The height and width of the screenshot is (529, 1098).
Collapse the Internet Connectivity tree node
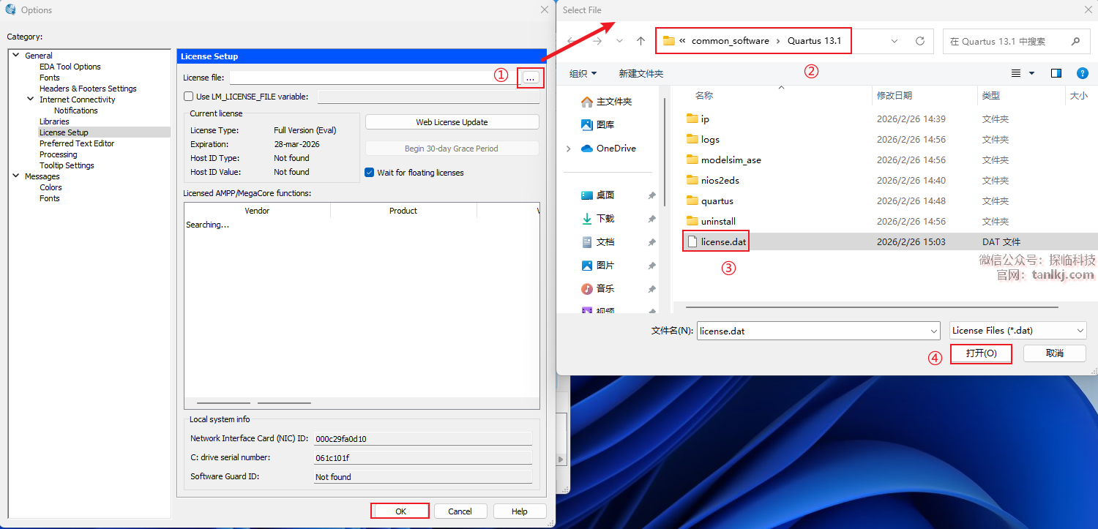(x=31, y=100)
